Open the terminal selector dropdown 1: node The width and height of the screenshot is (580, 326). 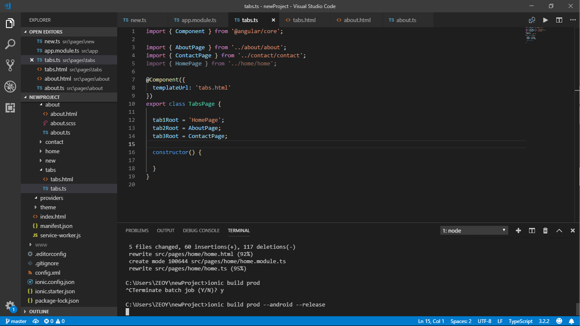tap(474, 230)
